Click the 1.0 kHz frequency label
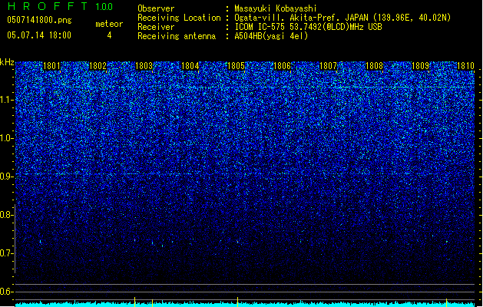This screenshot has width=483, height=307. (7, 138)
